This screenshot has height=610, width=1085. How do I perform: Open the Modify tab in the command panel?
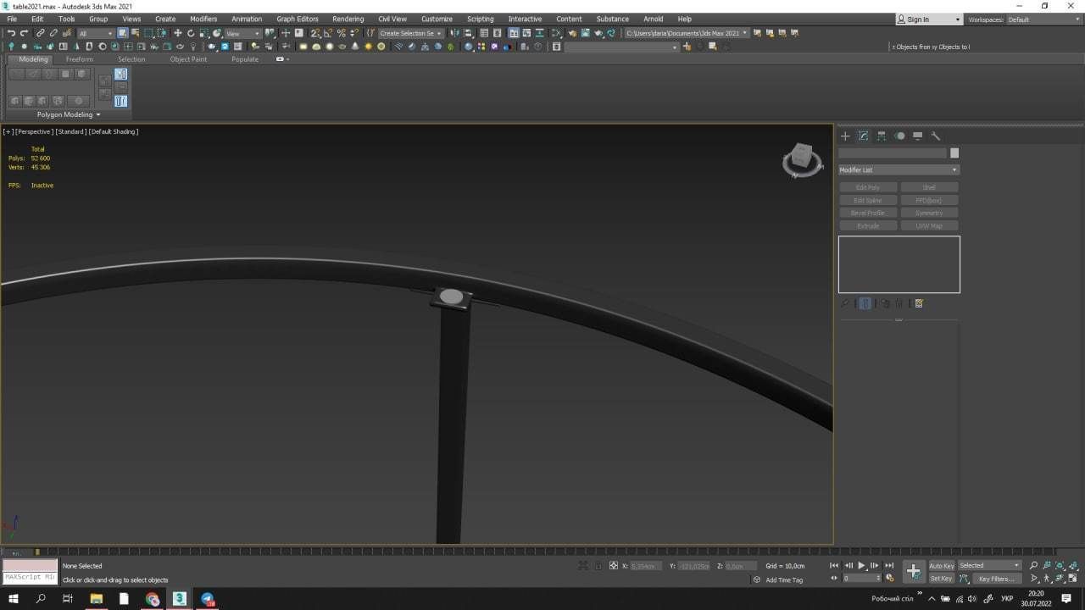point(863,136)
